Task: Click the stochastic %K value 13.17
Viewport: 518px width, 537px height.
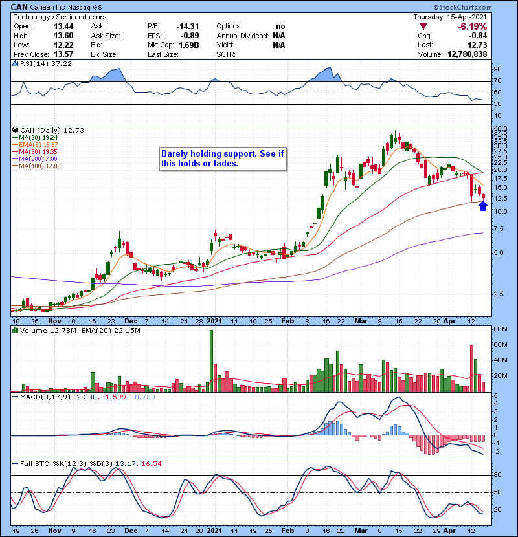Action: (x=126, y=463)
